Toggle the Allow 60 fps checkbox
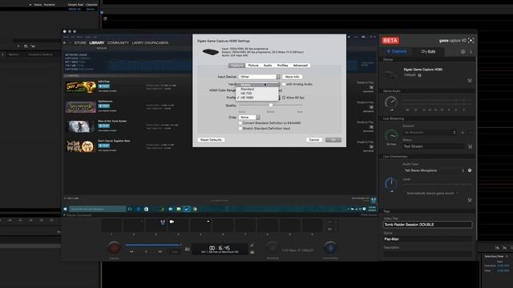The height and width of the screenshot is (288, 513). pyautogui.click(x=284, y=98)
